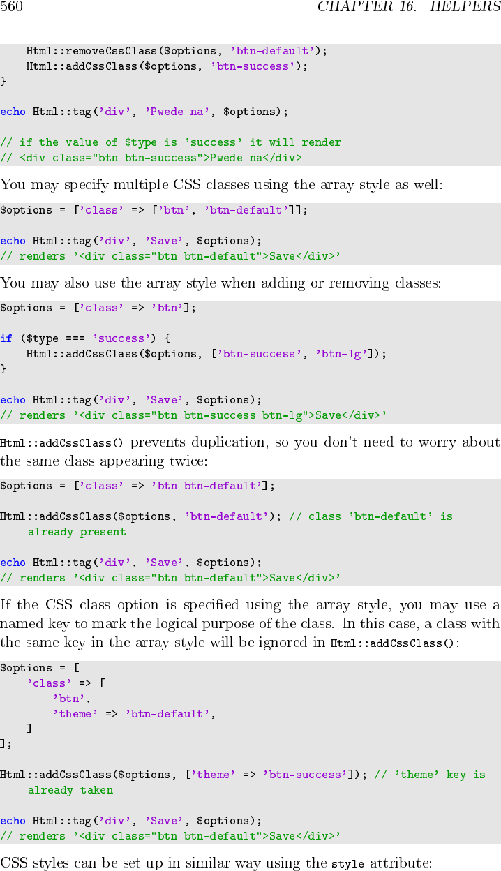Click the line with ['btn-success', 'btn-lg']

(206, 354)
